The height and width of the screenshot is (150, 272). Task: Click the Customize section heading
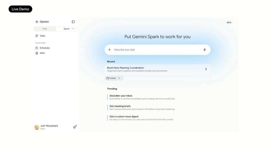pyautogui.click(x=41, y=43)
